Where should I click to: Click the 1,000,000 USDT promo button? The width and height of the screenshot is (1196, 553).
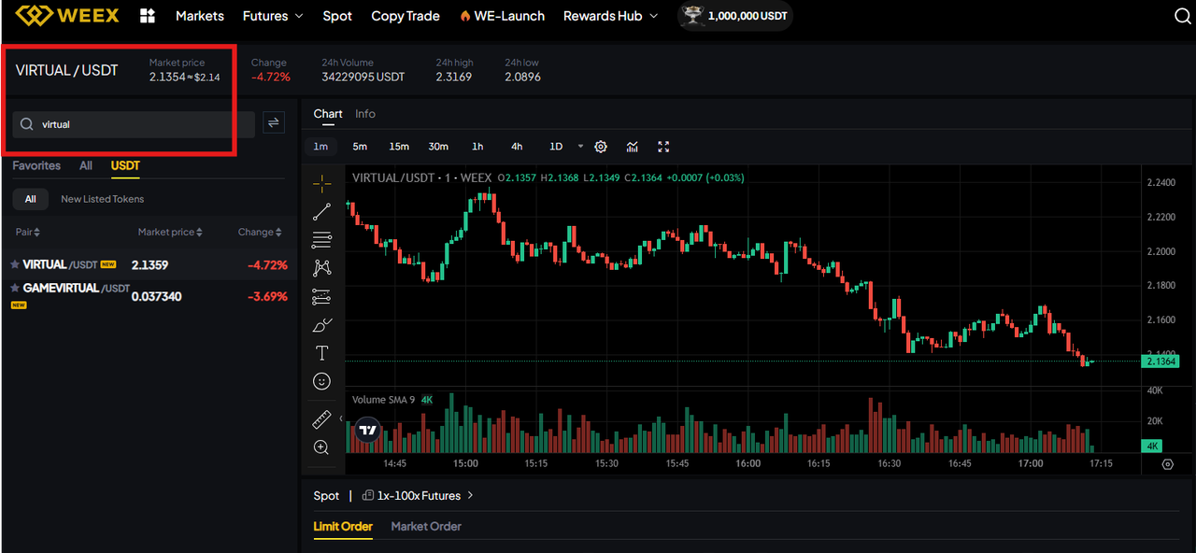point(735,16)
